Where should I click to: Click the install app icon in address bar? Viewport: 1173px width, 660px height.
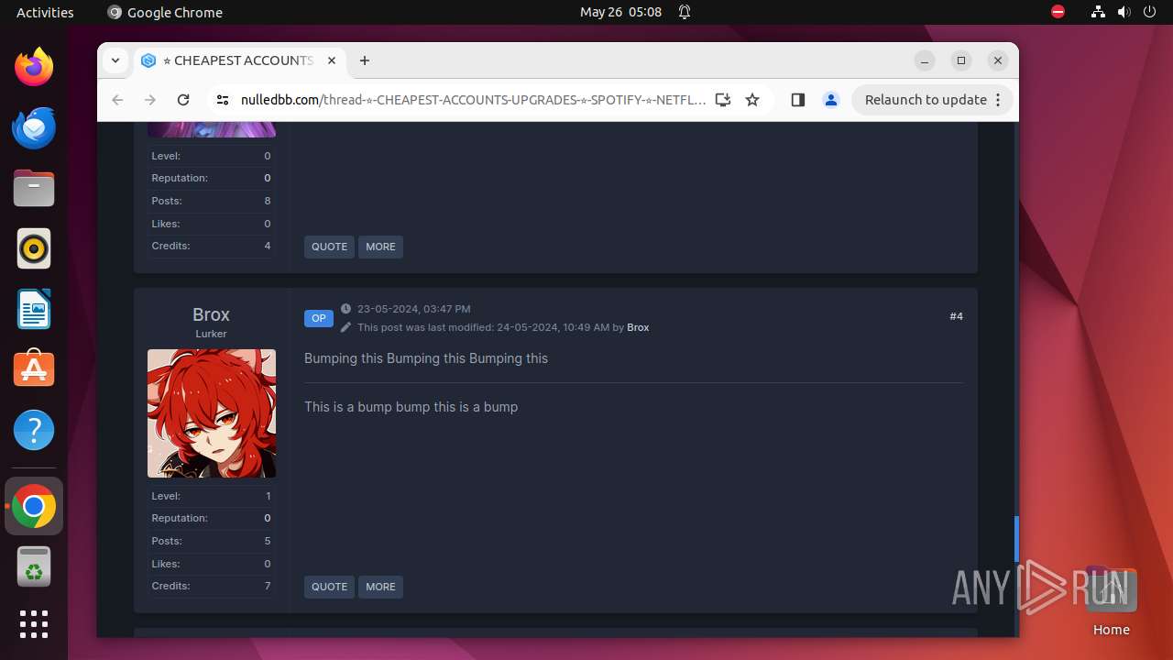[x=723, y=100]
